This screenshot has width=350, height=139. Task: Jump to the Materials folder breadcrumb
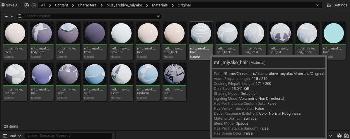[x=160, y=5]
